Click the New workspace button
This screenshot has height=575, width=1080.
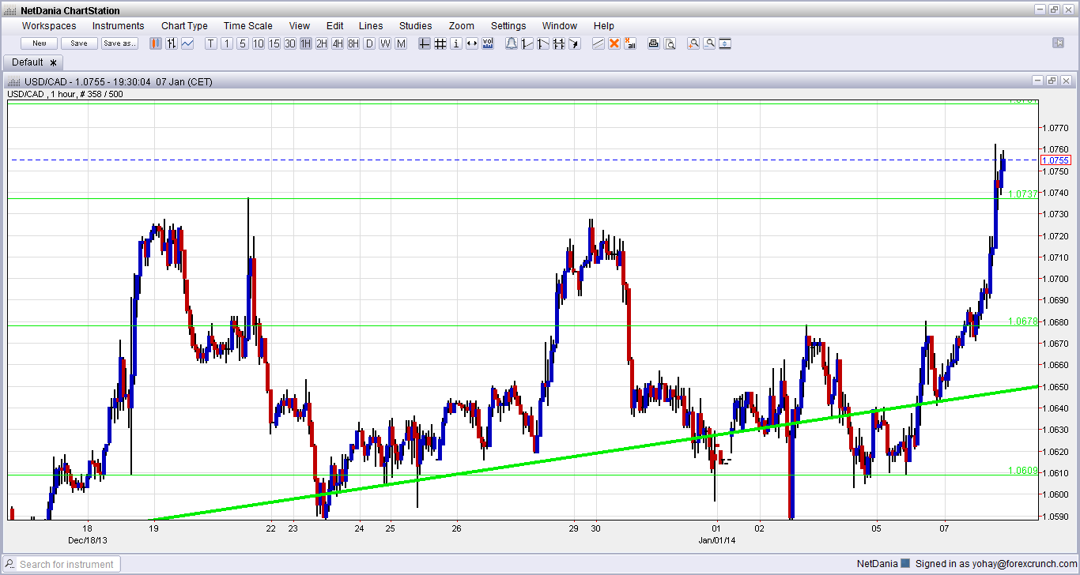coord(40,43)
